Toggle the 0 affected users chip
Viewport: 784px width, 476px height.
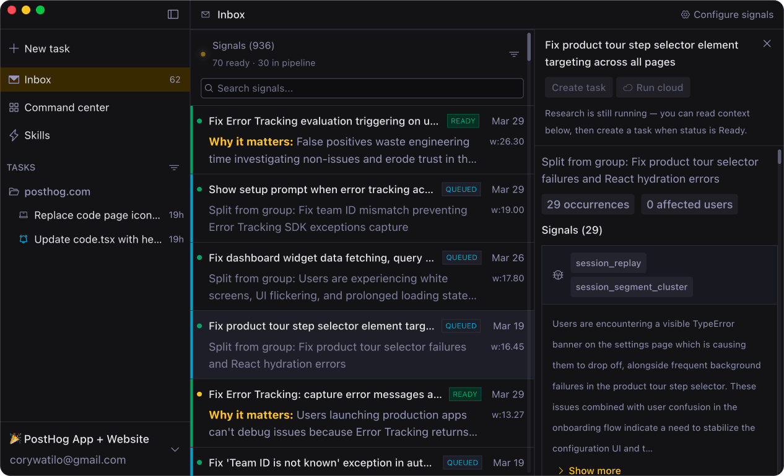(689, 204)
